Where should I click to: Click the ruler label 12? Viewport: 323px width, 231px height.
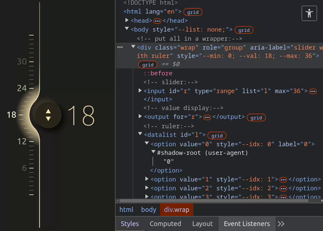[22, 141]
